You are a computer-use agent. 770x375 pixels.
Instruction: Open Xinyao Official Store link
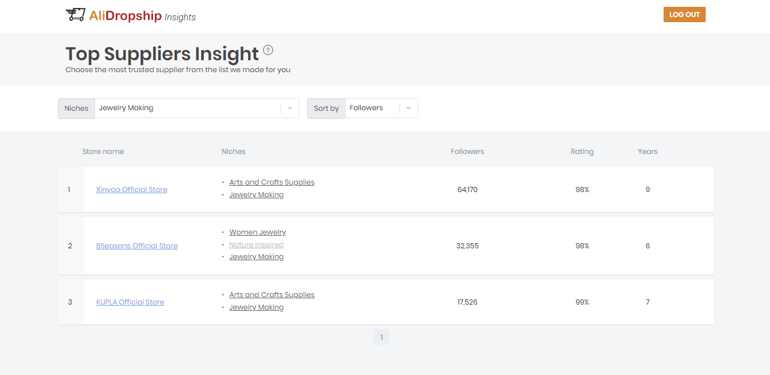coord(131,190)
